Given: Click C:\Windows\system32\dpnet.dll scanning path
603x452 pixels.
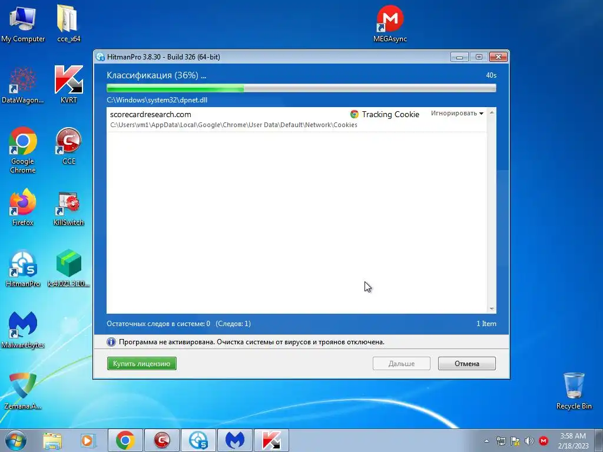Looking at the screenshot, I should 157,100.
